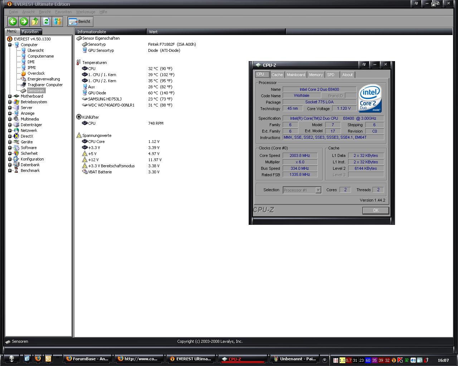Open the Datei menu

pos(13,12)
